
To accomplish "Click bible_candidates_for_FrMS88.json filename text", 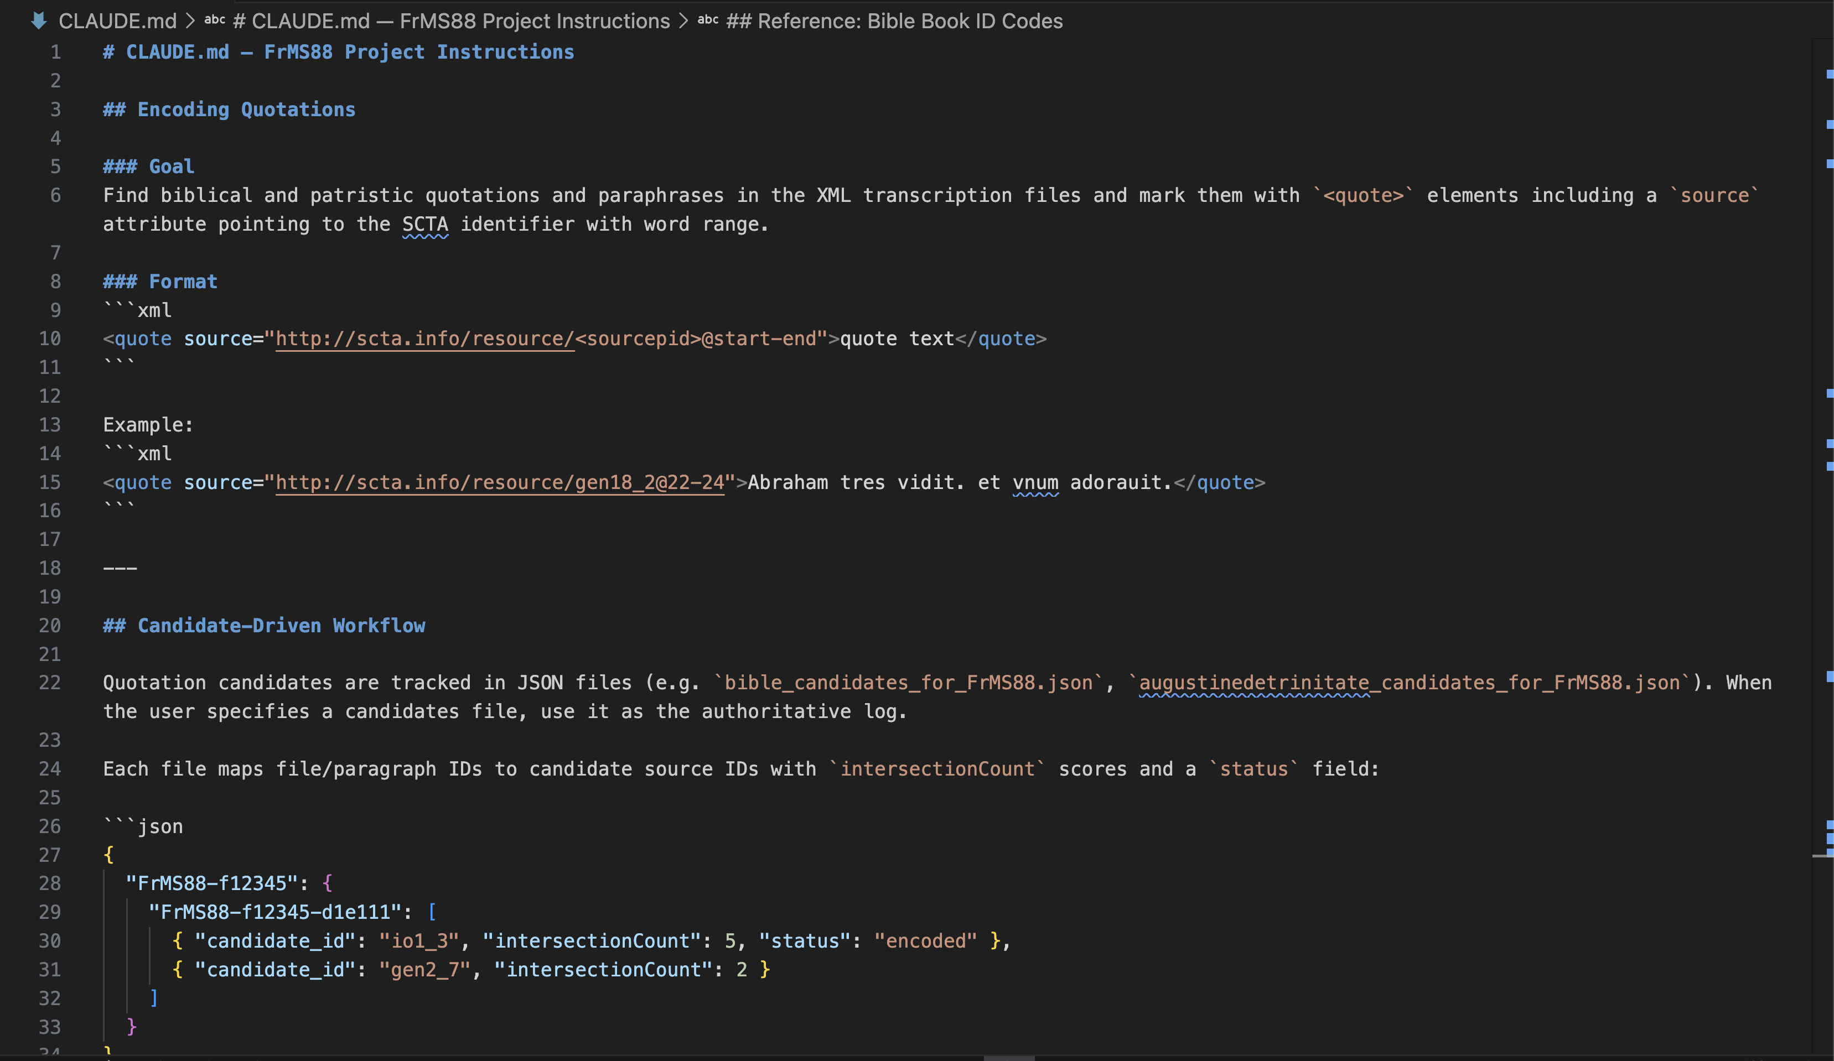I will point(908,683).
